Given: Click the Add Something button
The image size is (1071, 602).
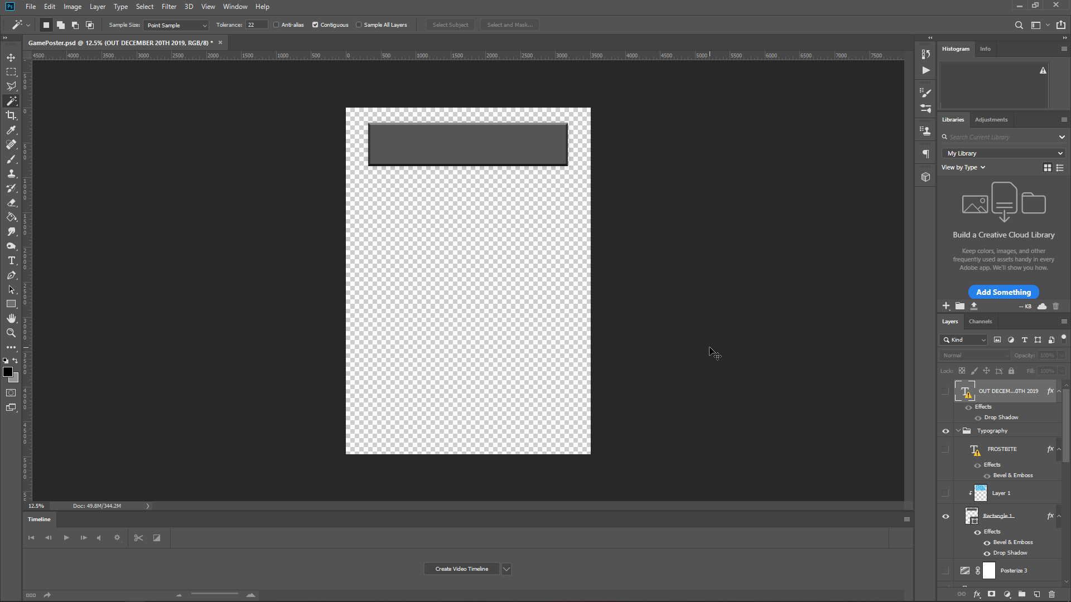Looking at the screenshot, I should (1003, 292).
